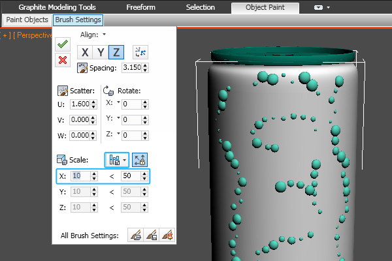Click the Spacing value field
Screen dimensions: 392x261
pos(132,67)
